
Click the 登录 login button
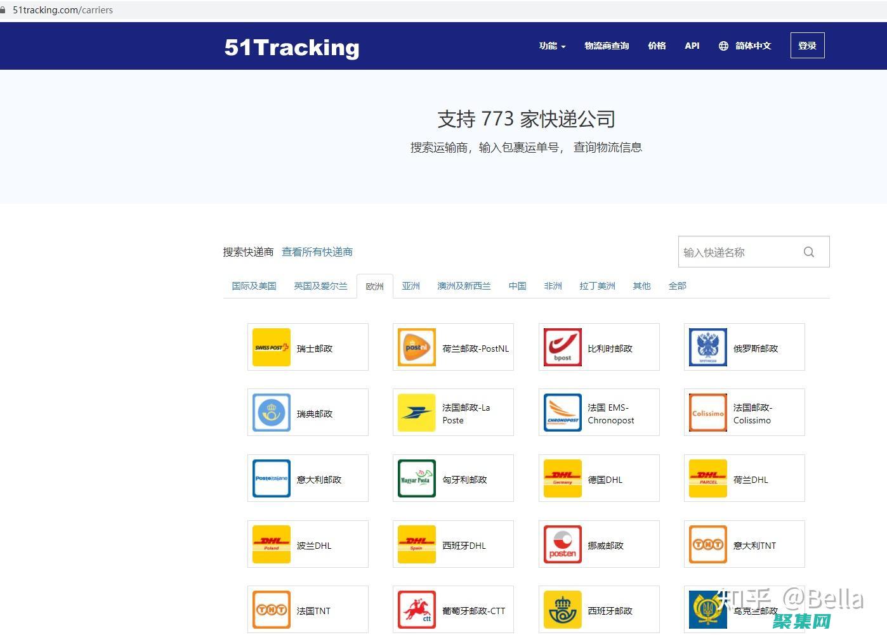[x=807, y=46]
